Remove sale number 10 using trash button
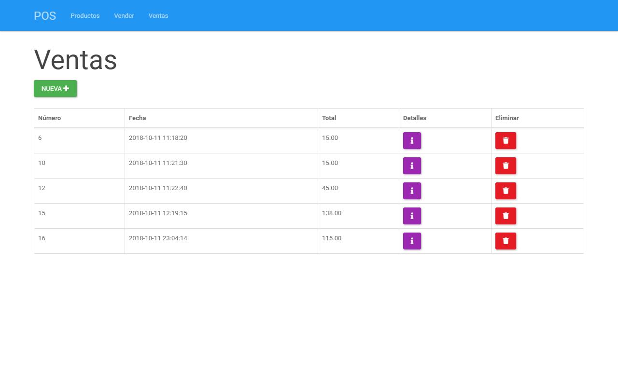This screenshot has width=618, height=386. tap(506, 165)
